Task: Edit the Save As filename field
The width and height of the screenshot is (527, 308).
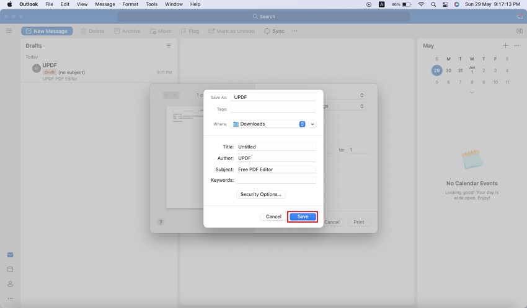Action: point(273,97)
